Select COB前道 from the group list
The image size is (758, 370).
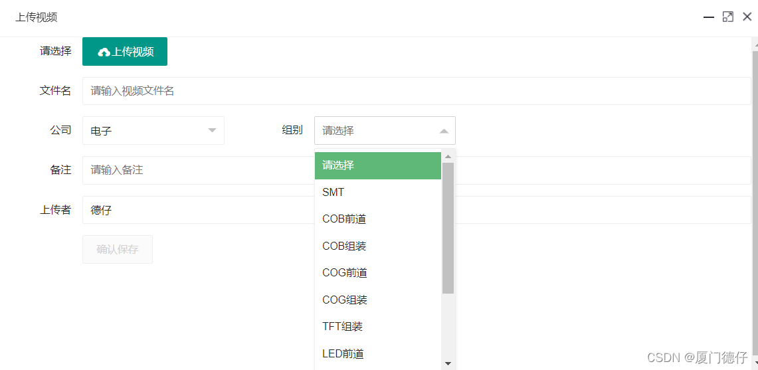[378, 220]
